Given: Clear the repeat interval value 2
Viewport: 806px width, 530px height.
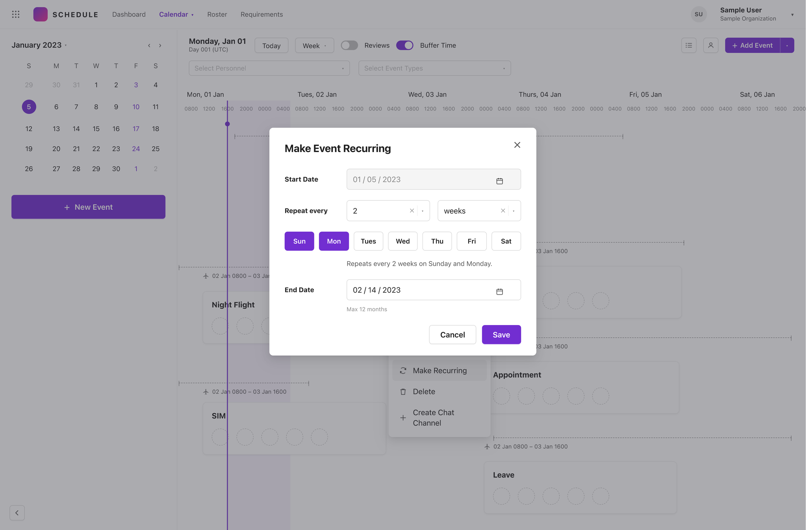Looking at the screenshot, I should [411, 210].
